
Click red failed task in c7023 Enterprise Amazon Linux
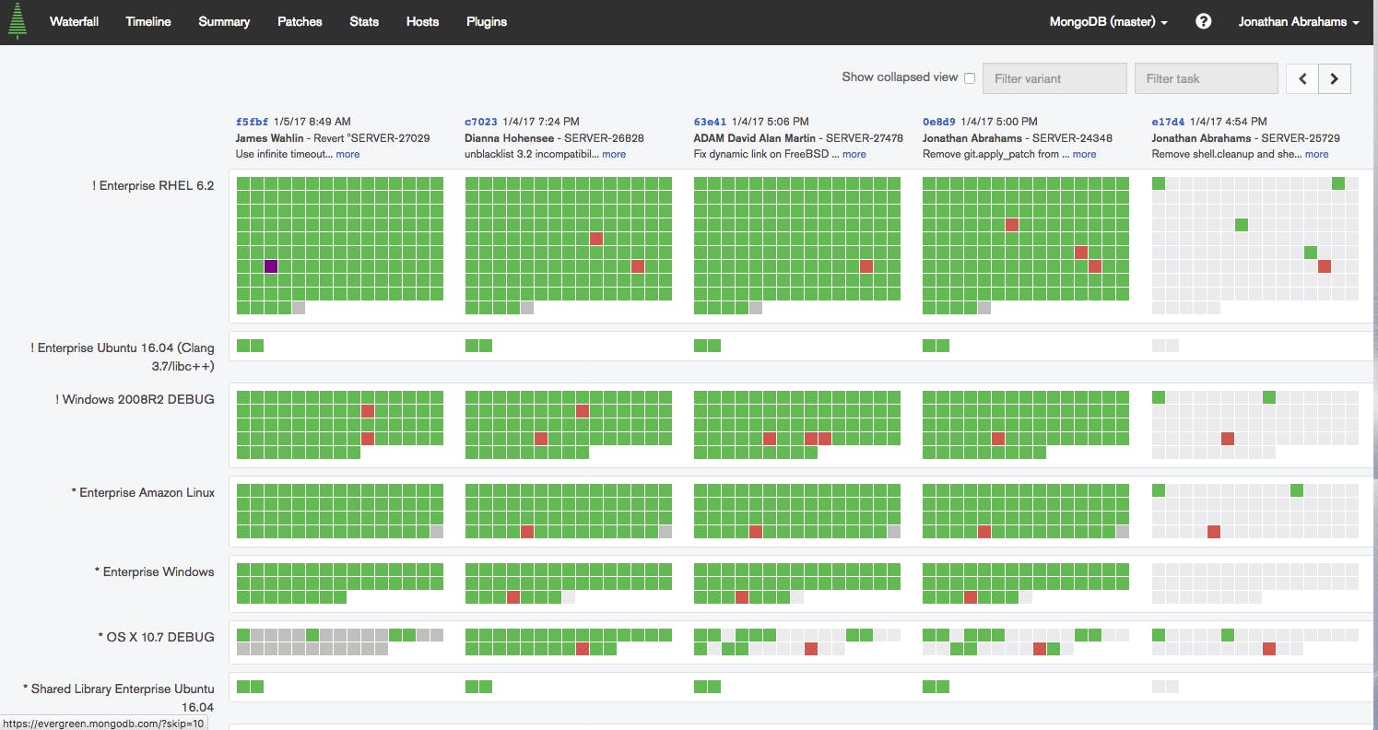point(527,532)
